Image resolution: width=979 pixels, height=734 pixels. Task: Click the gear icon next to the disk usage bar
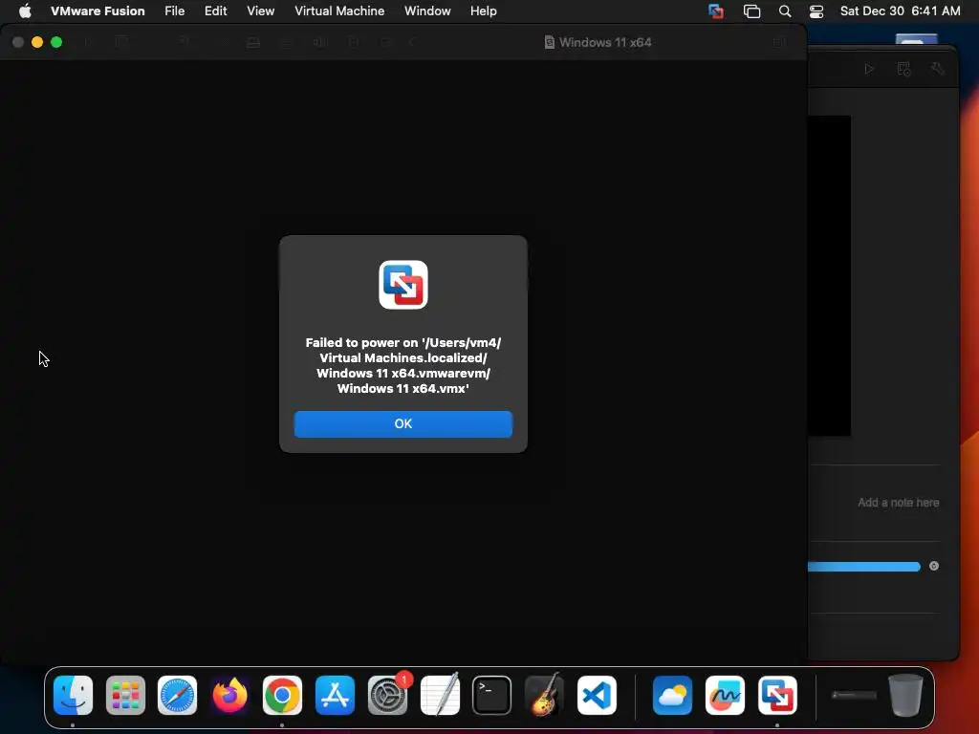tap(934, 566)
